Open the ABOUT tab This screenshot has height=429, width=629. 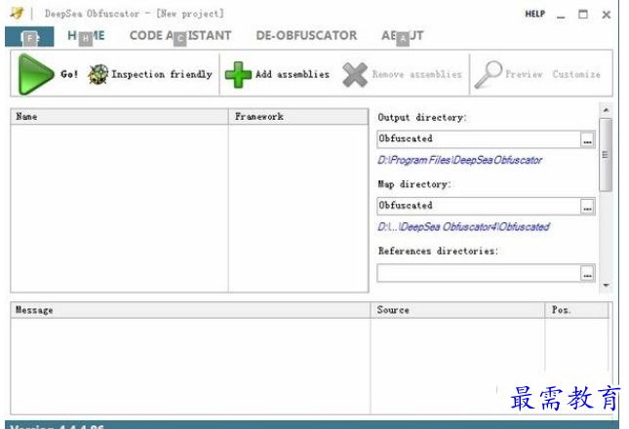pos(402,36)
